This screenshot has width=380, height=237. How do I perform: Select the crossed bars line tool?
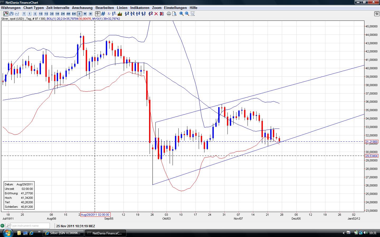144,14
